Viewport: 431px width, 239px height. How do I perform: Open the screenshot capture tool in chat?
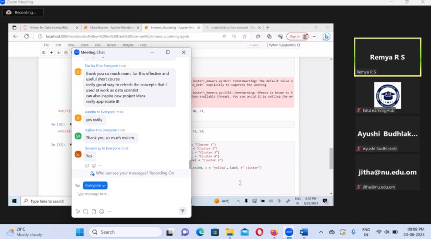85,211
